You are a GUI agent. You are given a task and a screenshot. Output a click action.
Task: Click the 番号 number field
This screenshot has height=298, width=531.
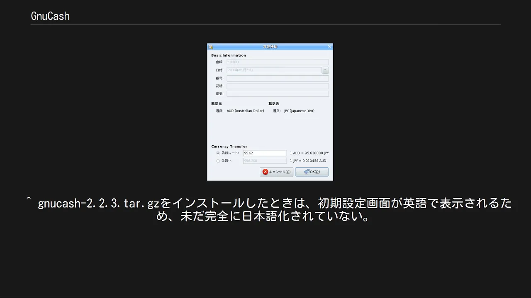pyautogui.click(x=278, y=78)
